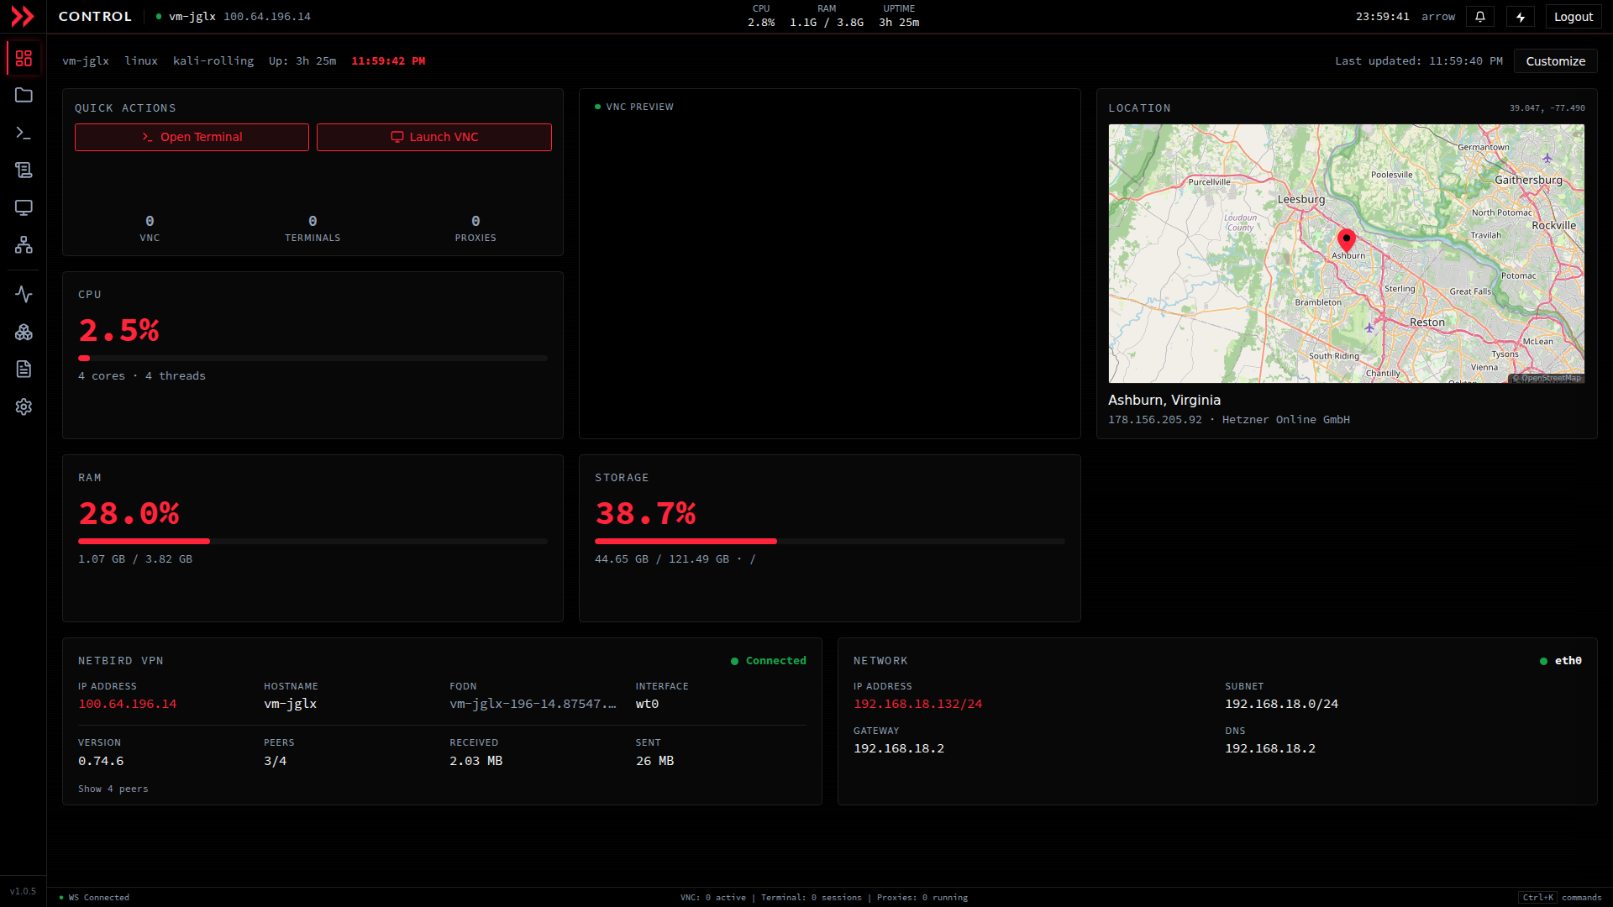Screen dimensions: 1613x907
Task: Click the FQDN vm-jglx-196-14 value
Action: pyautogui.click(x=533, y=704)
